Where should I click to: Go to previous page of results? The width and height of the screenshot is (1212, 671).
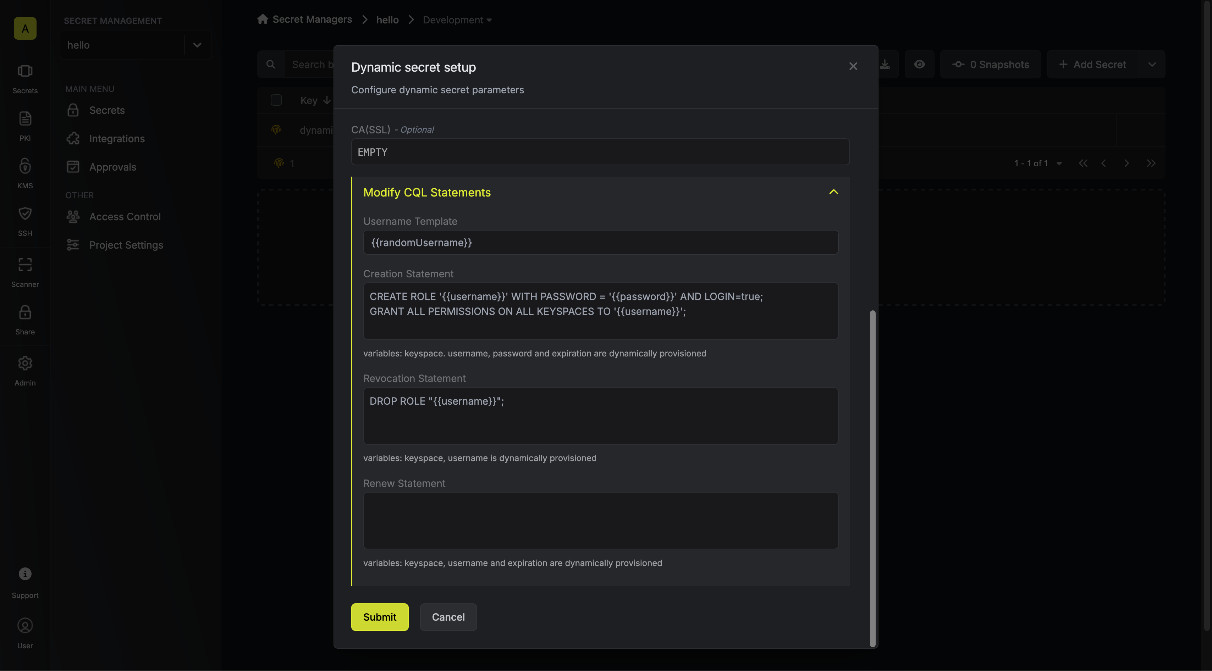tap(1104, 163)
